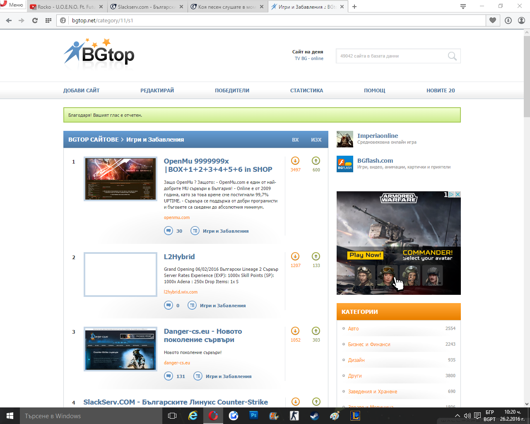Open the 'ПОБЕДИТЕЛИ' menu item
The height and width of the screenshot is (424, 530).
click(x=232, y=90)
